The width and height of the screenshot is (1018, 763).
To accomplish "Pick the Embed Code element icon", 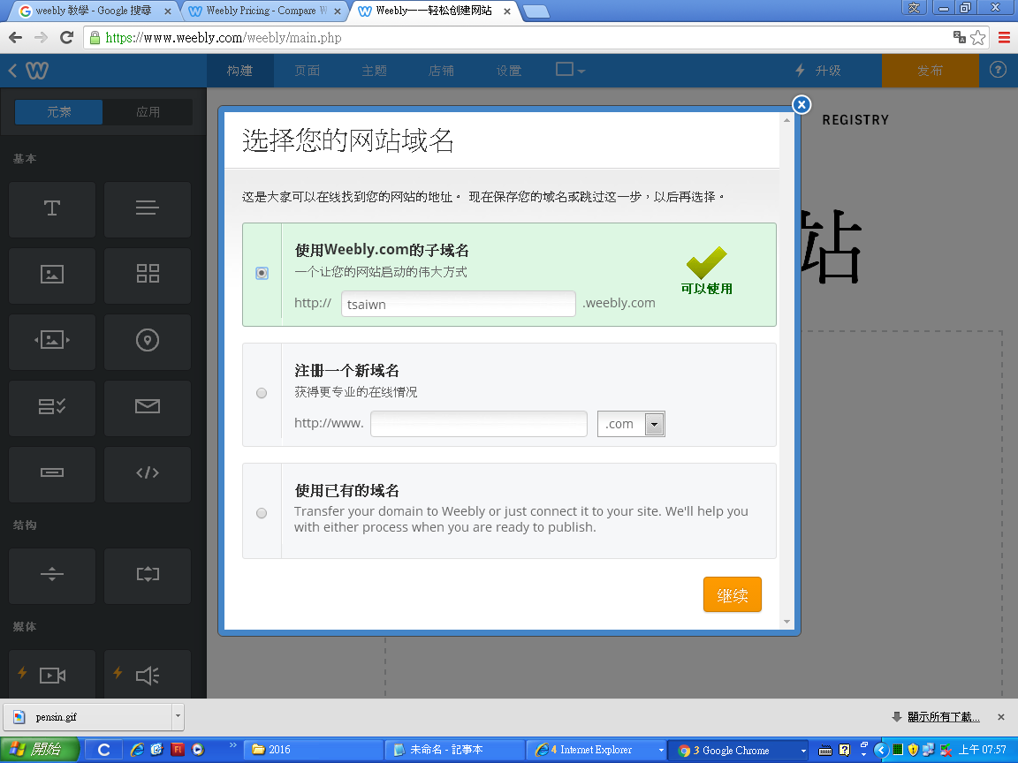I will [148, 473].
